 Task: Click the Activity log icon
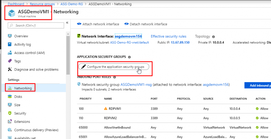pos(10,45)
